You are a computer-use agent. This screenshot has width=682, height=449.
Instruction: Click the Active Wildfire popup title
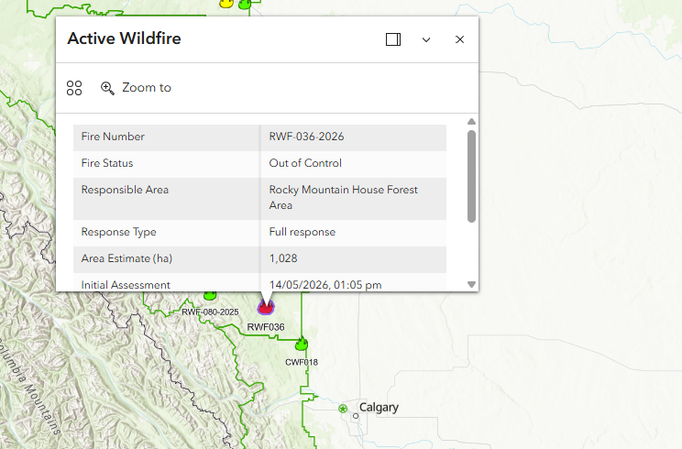pyautogui.click(x=124, y=38)
